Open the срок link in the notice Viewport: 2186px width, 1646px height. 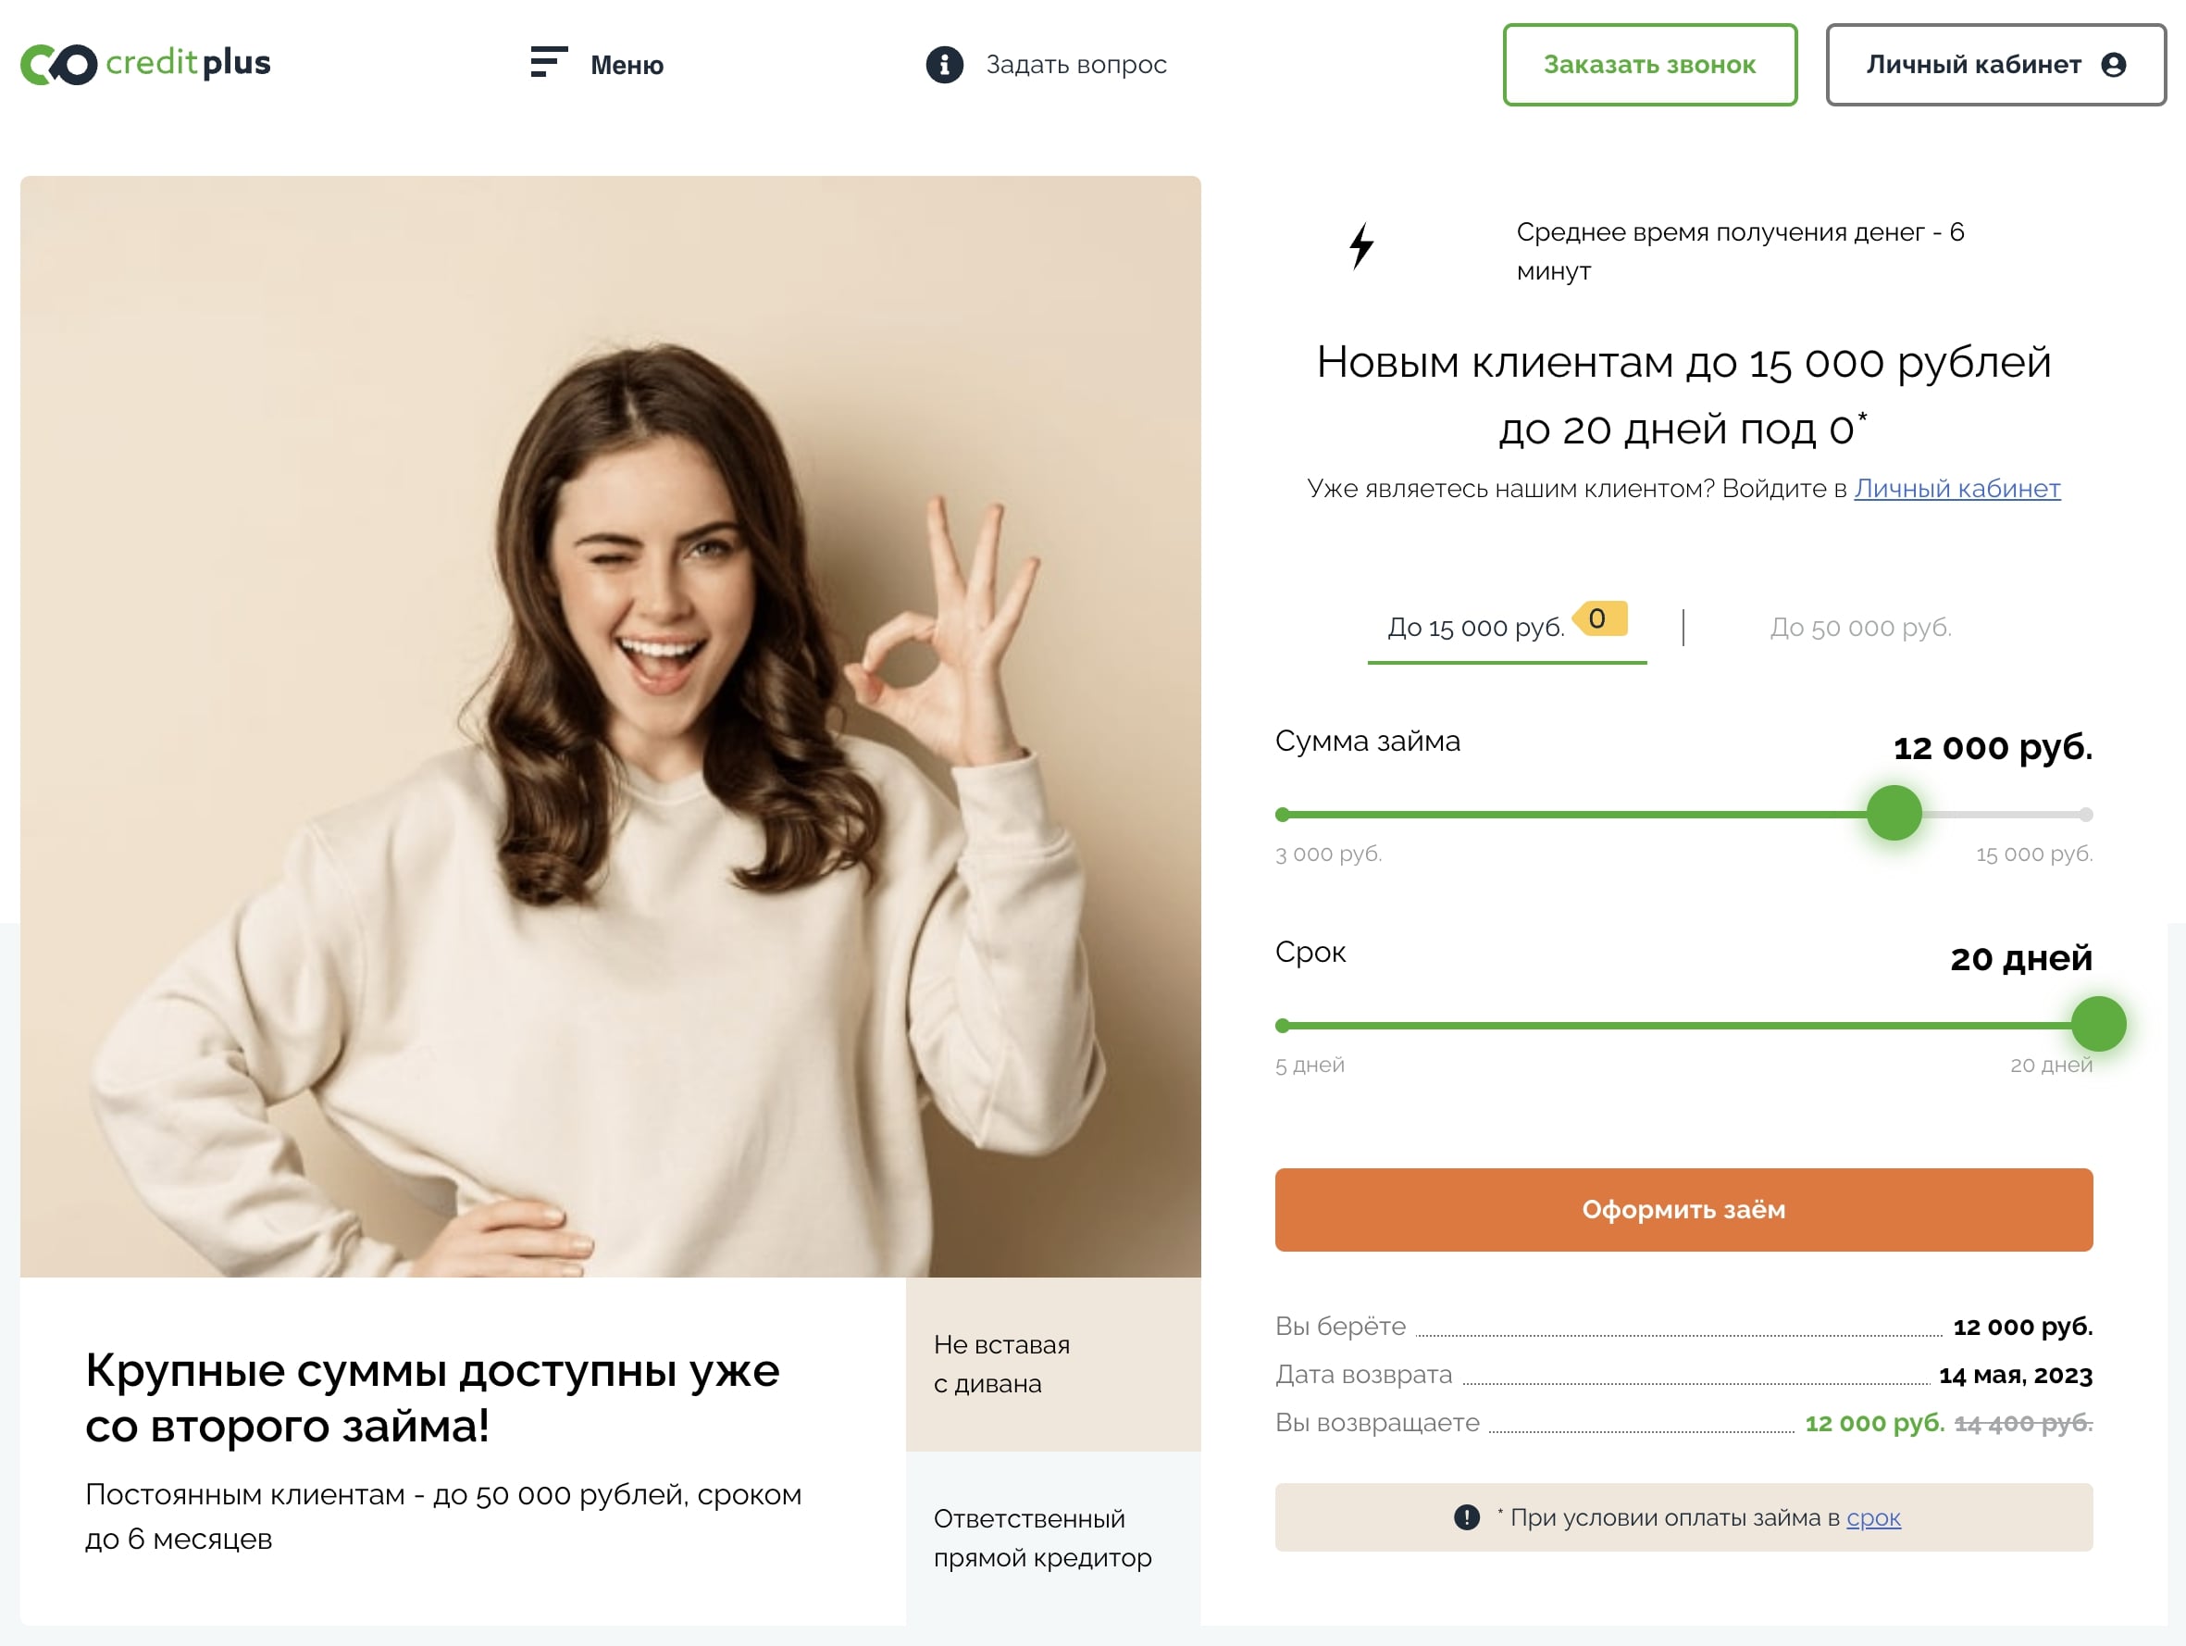click(x=1873, y=1517)
